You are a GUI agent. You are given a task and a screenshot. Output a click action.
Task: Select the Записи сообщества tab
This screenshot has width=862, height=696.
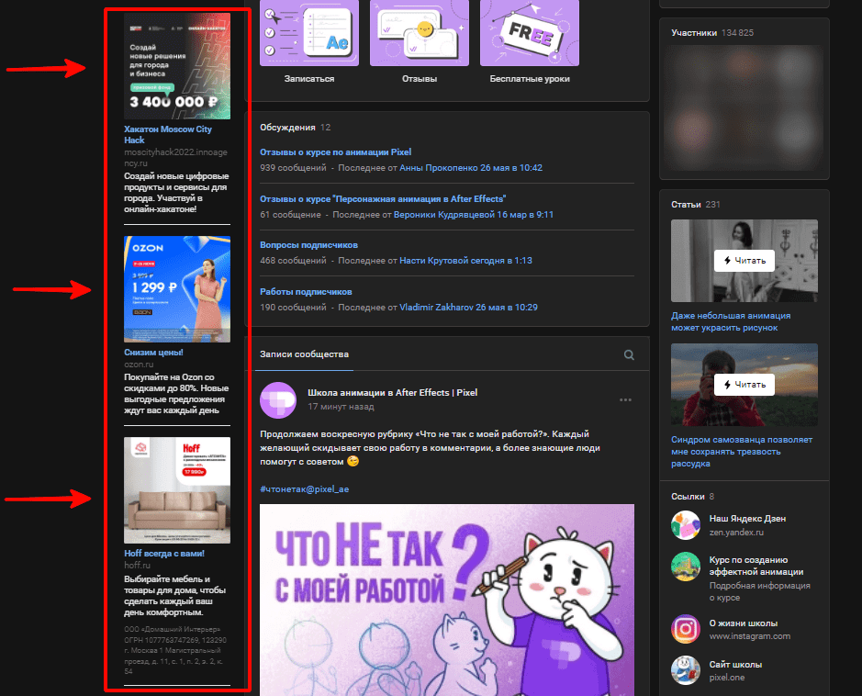click(304, 354)
